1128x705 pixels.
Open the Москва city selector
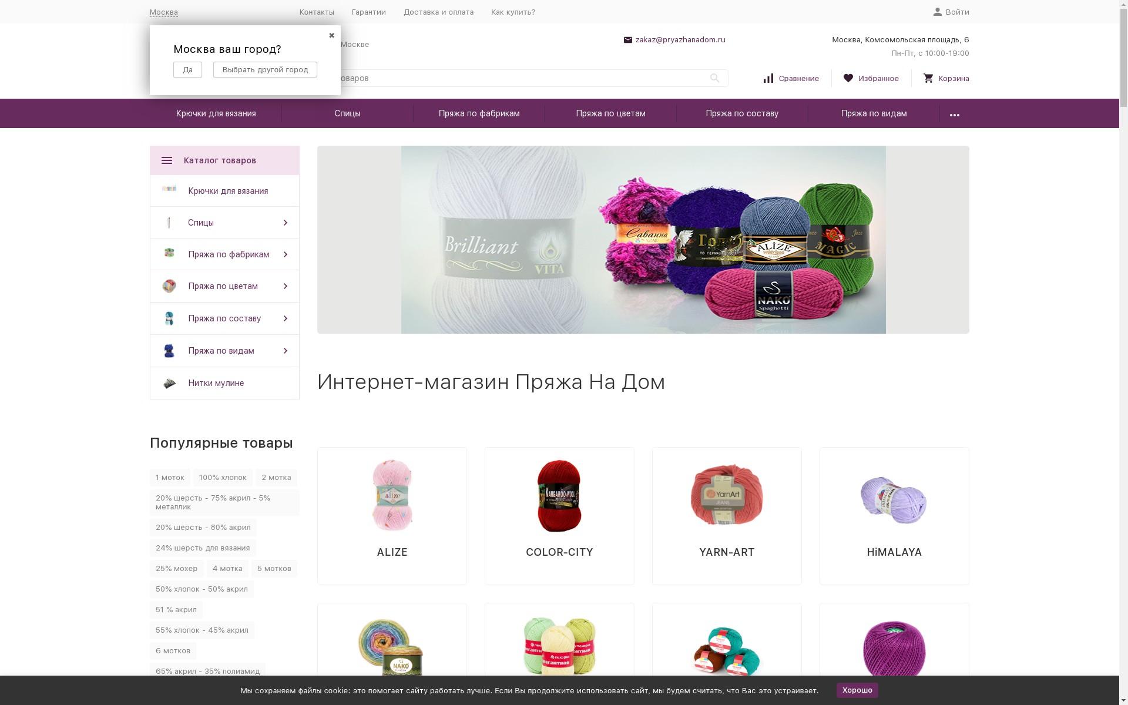(163, 12)
